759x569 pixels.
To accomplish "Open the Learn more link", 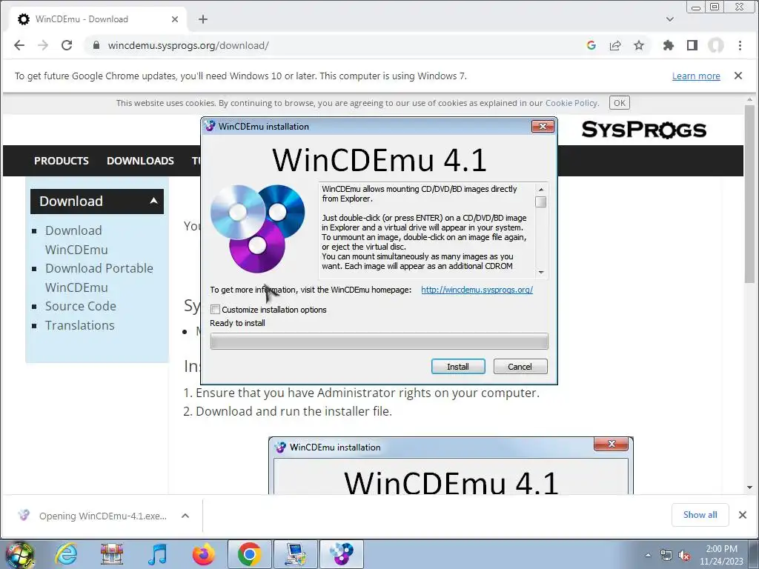I will coord(696,76).
